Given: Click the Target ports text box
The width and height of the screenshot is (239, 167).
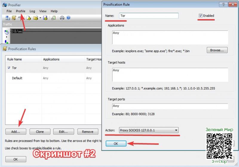Looking at the screenshot, I should (170, 106).
